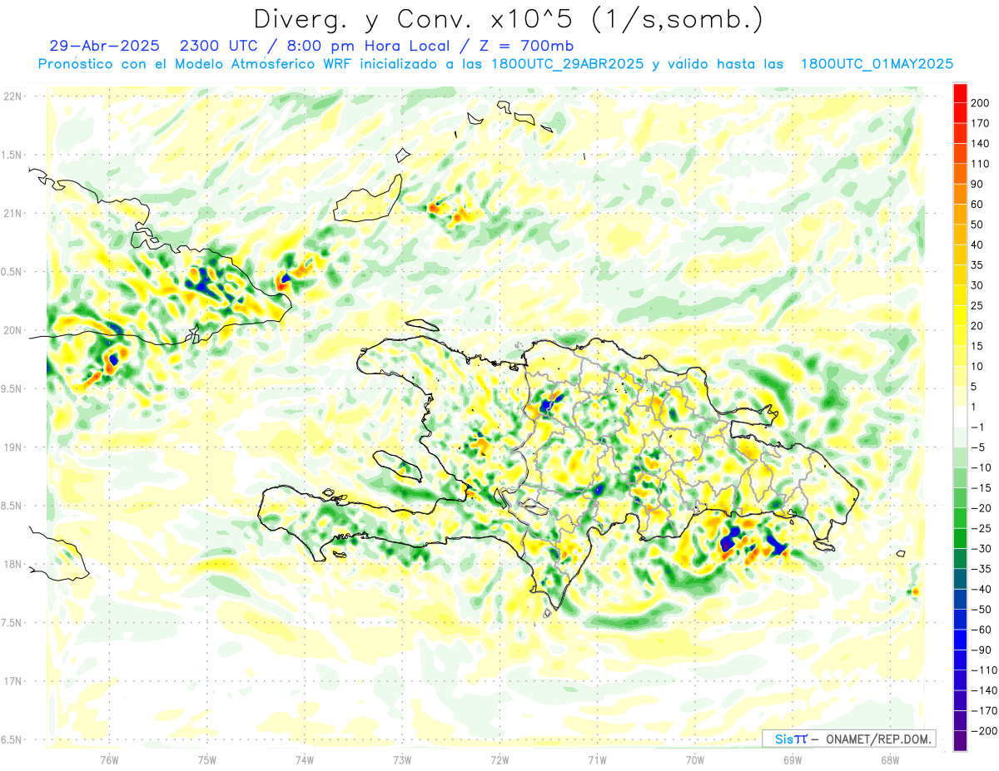Click the '-15' value on the color scale
This screenshot has width=999, height=771.
[x=981, y=487]
